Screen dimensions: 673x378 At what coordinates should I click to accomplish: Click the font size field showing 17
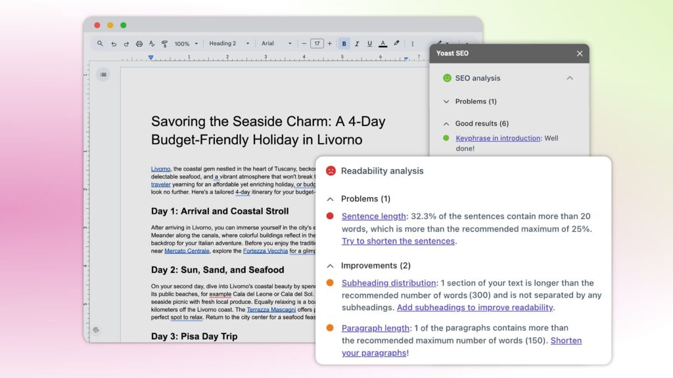coord(317,44)
